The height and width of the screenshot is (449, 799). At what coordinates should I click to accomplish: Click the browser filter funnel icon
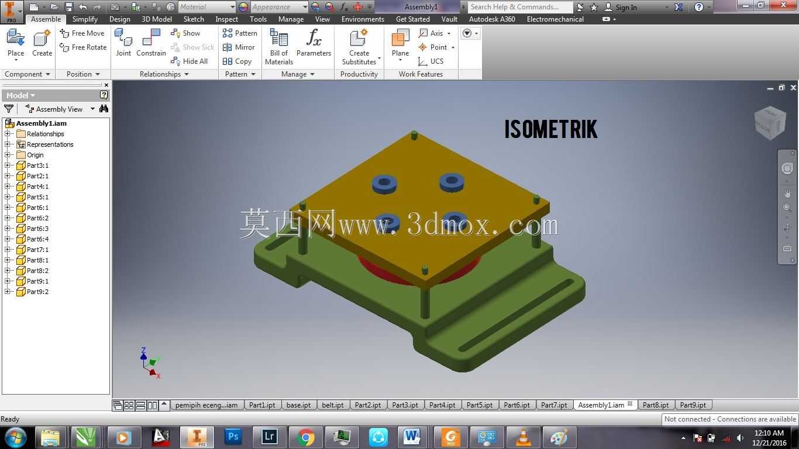(9, 109)
